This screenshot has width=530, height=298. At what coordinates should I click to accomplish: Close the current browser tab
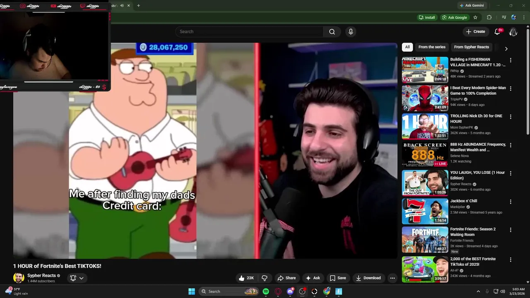tap(129, 6)
